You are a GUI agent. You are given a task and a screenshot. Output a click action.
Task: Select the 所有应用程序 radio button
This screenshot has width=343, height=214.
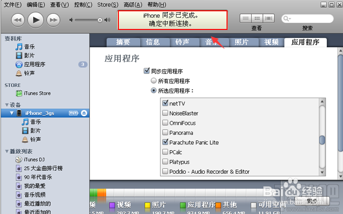[x=154, y=81]
